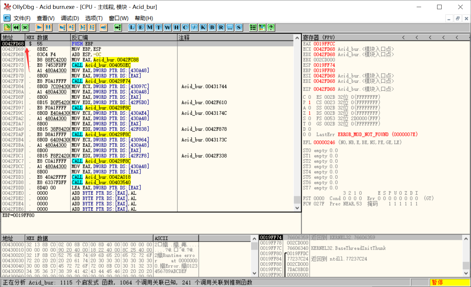Open the 查看(V) menu
Screen dimensions: 471x287
[45, 18]
